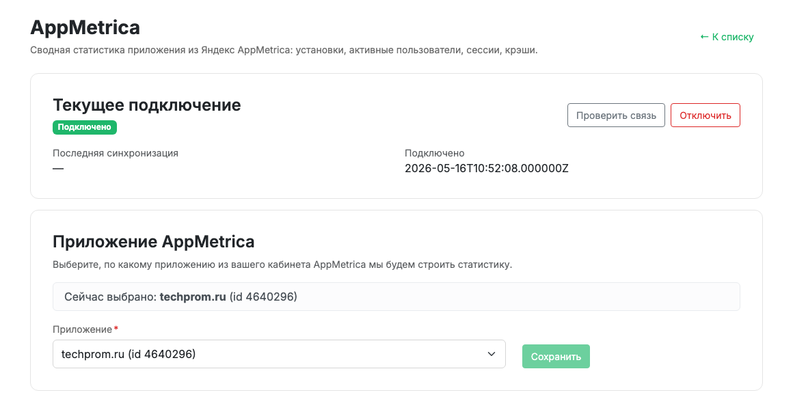Click the 'Текущее подключение' section heading
The height and width of the screenshot is (410, 793).
(x=147, y=105)
